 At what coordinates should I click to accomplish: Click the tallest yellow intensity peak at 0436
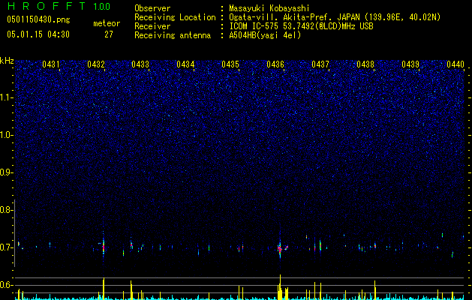(x=280, y=286)
